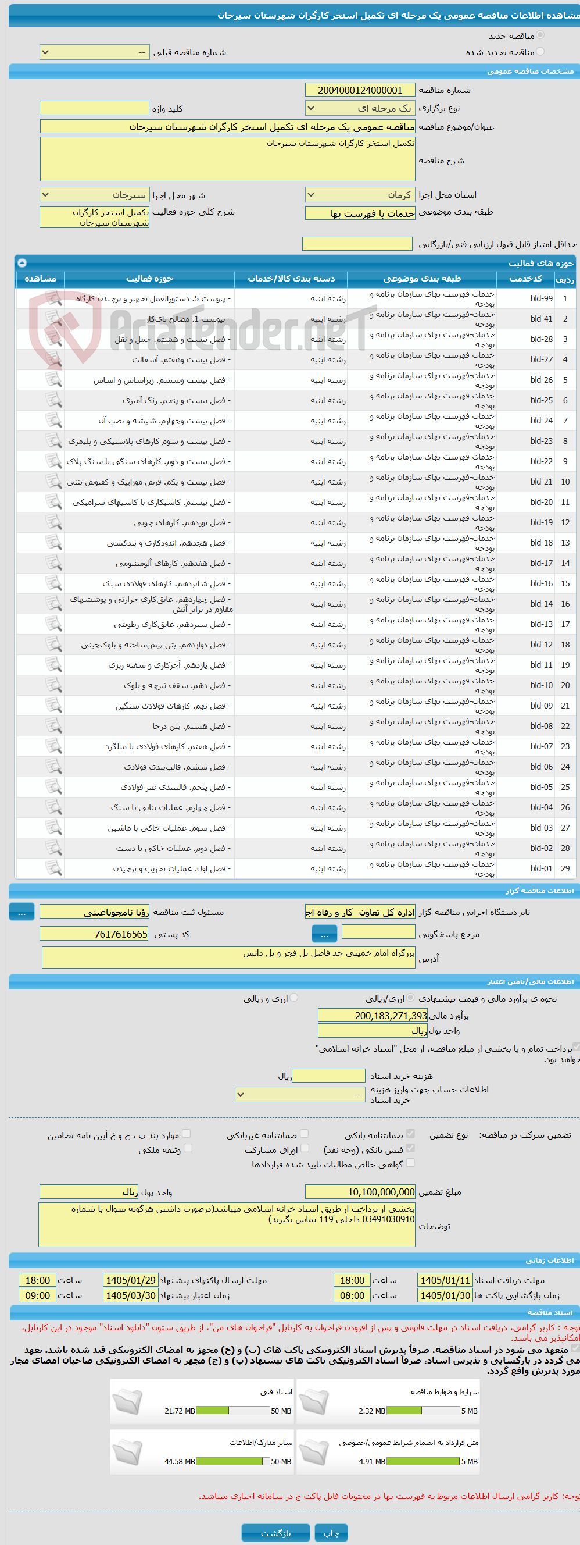The image size is (580, 1545).
Task: Click the اسناد فنی storage progress bar
Action: (x=232, y=1411)
